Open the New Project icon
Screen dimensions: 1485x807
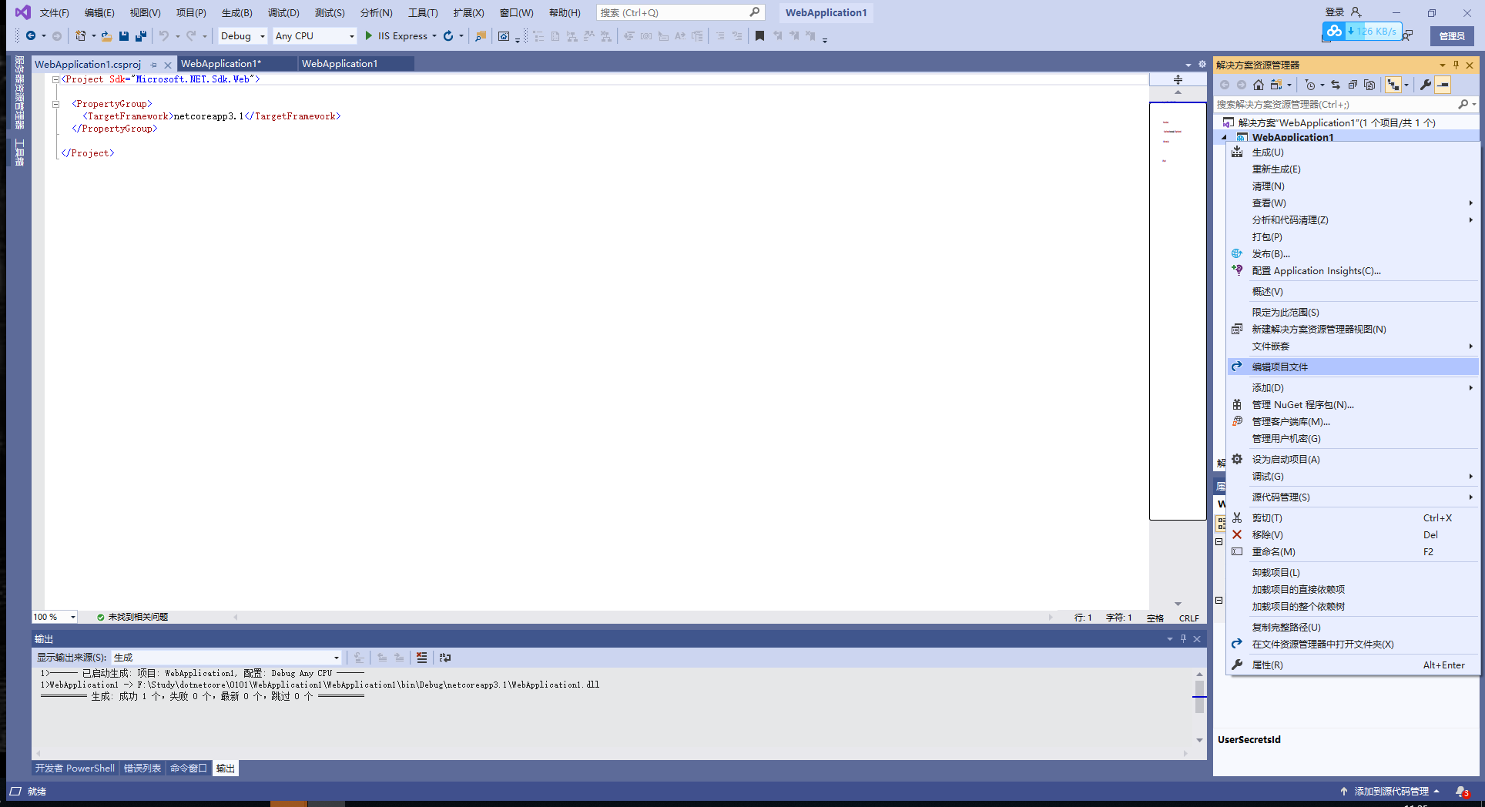coord(80,35)
